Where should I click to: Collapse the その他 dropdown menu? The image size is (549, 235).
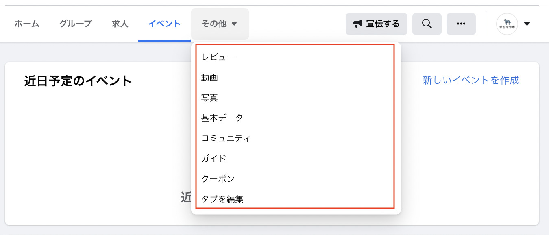tap(220, 24)
